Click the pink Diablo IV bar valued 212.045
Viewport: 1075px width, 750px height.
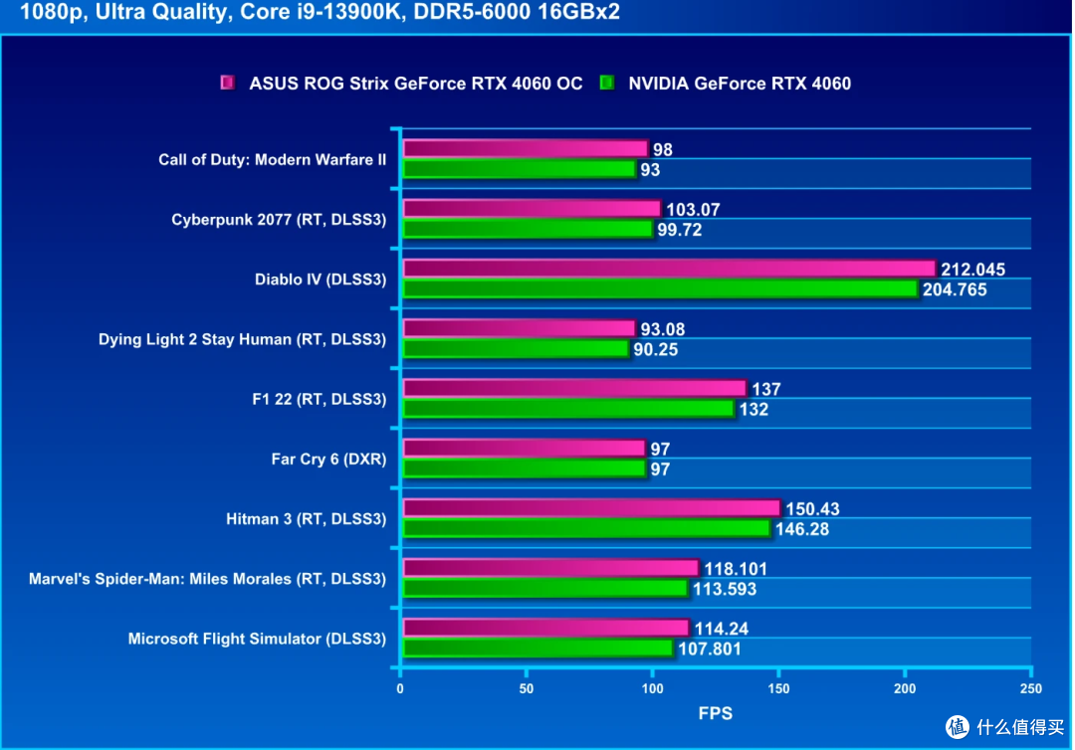pos(669,269)
